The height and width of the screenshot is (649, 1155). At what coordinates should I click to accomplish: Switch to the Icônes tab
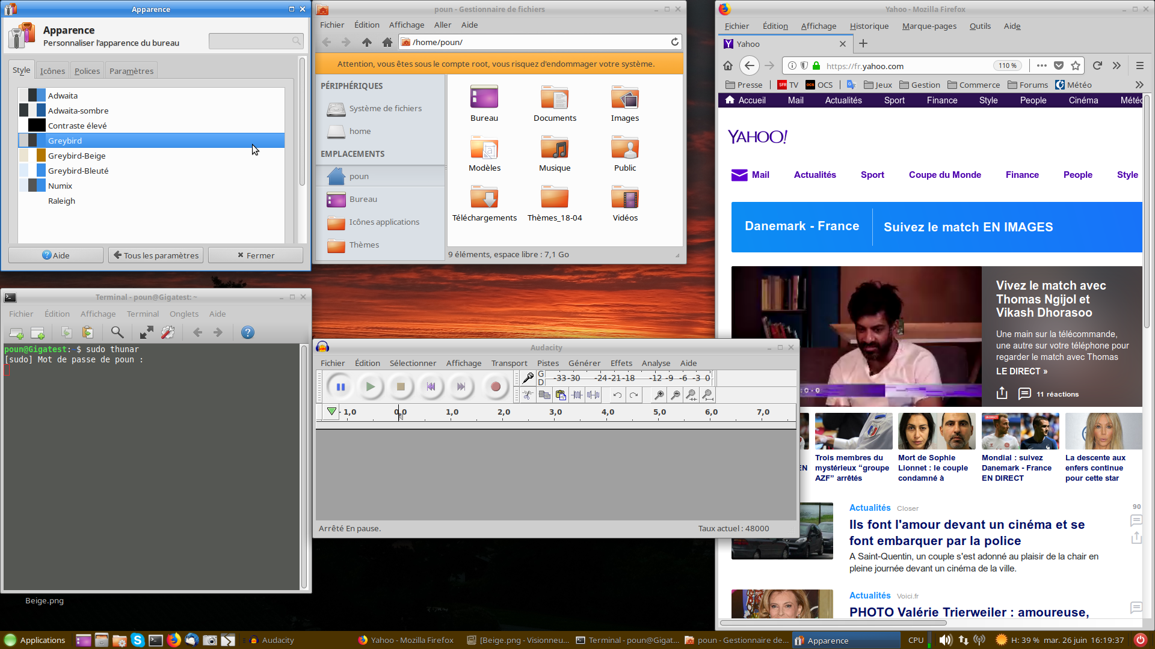[x=52, y=71]
